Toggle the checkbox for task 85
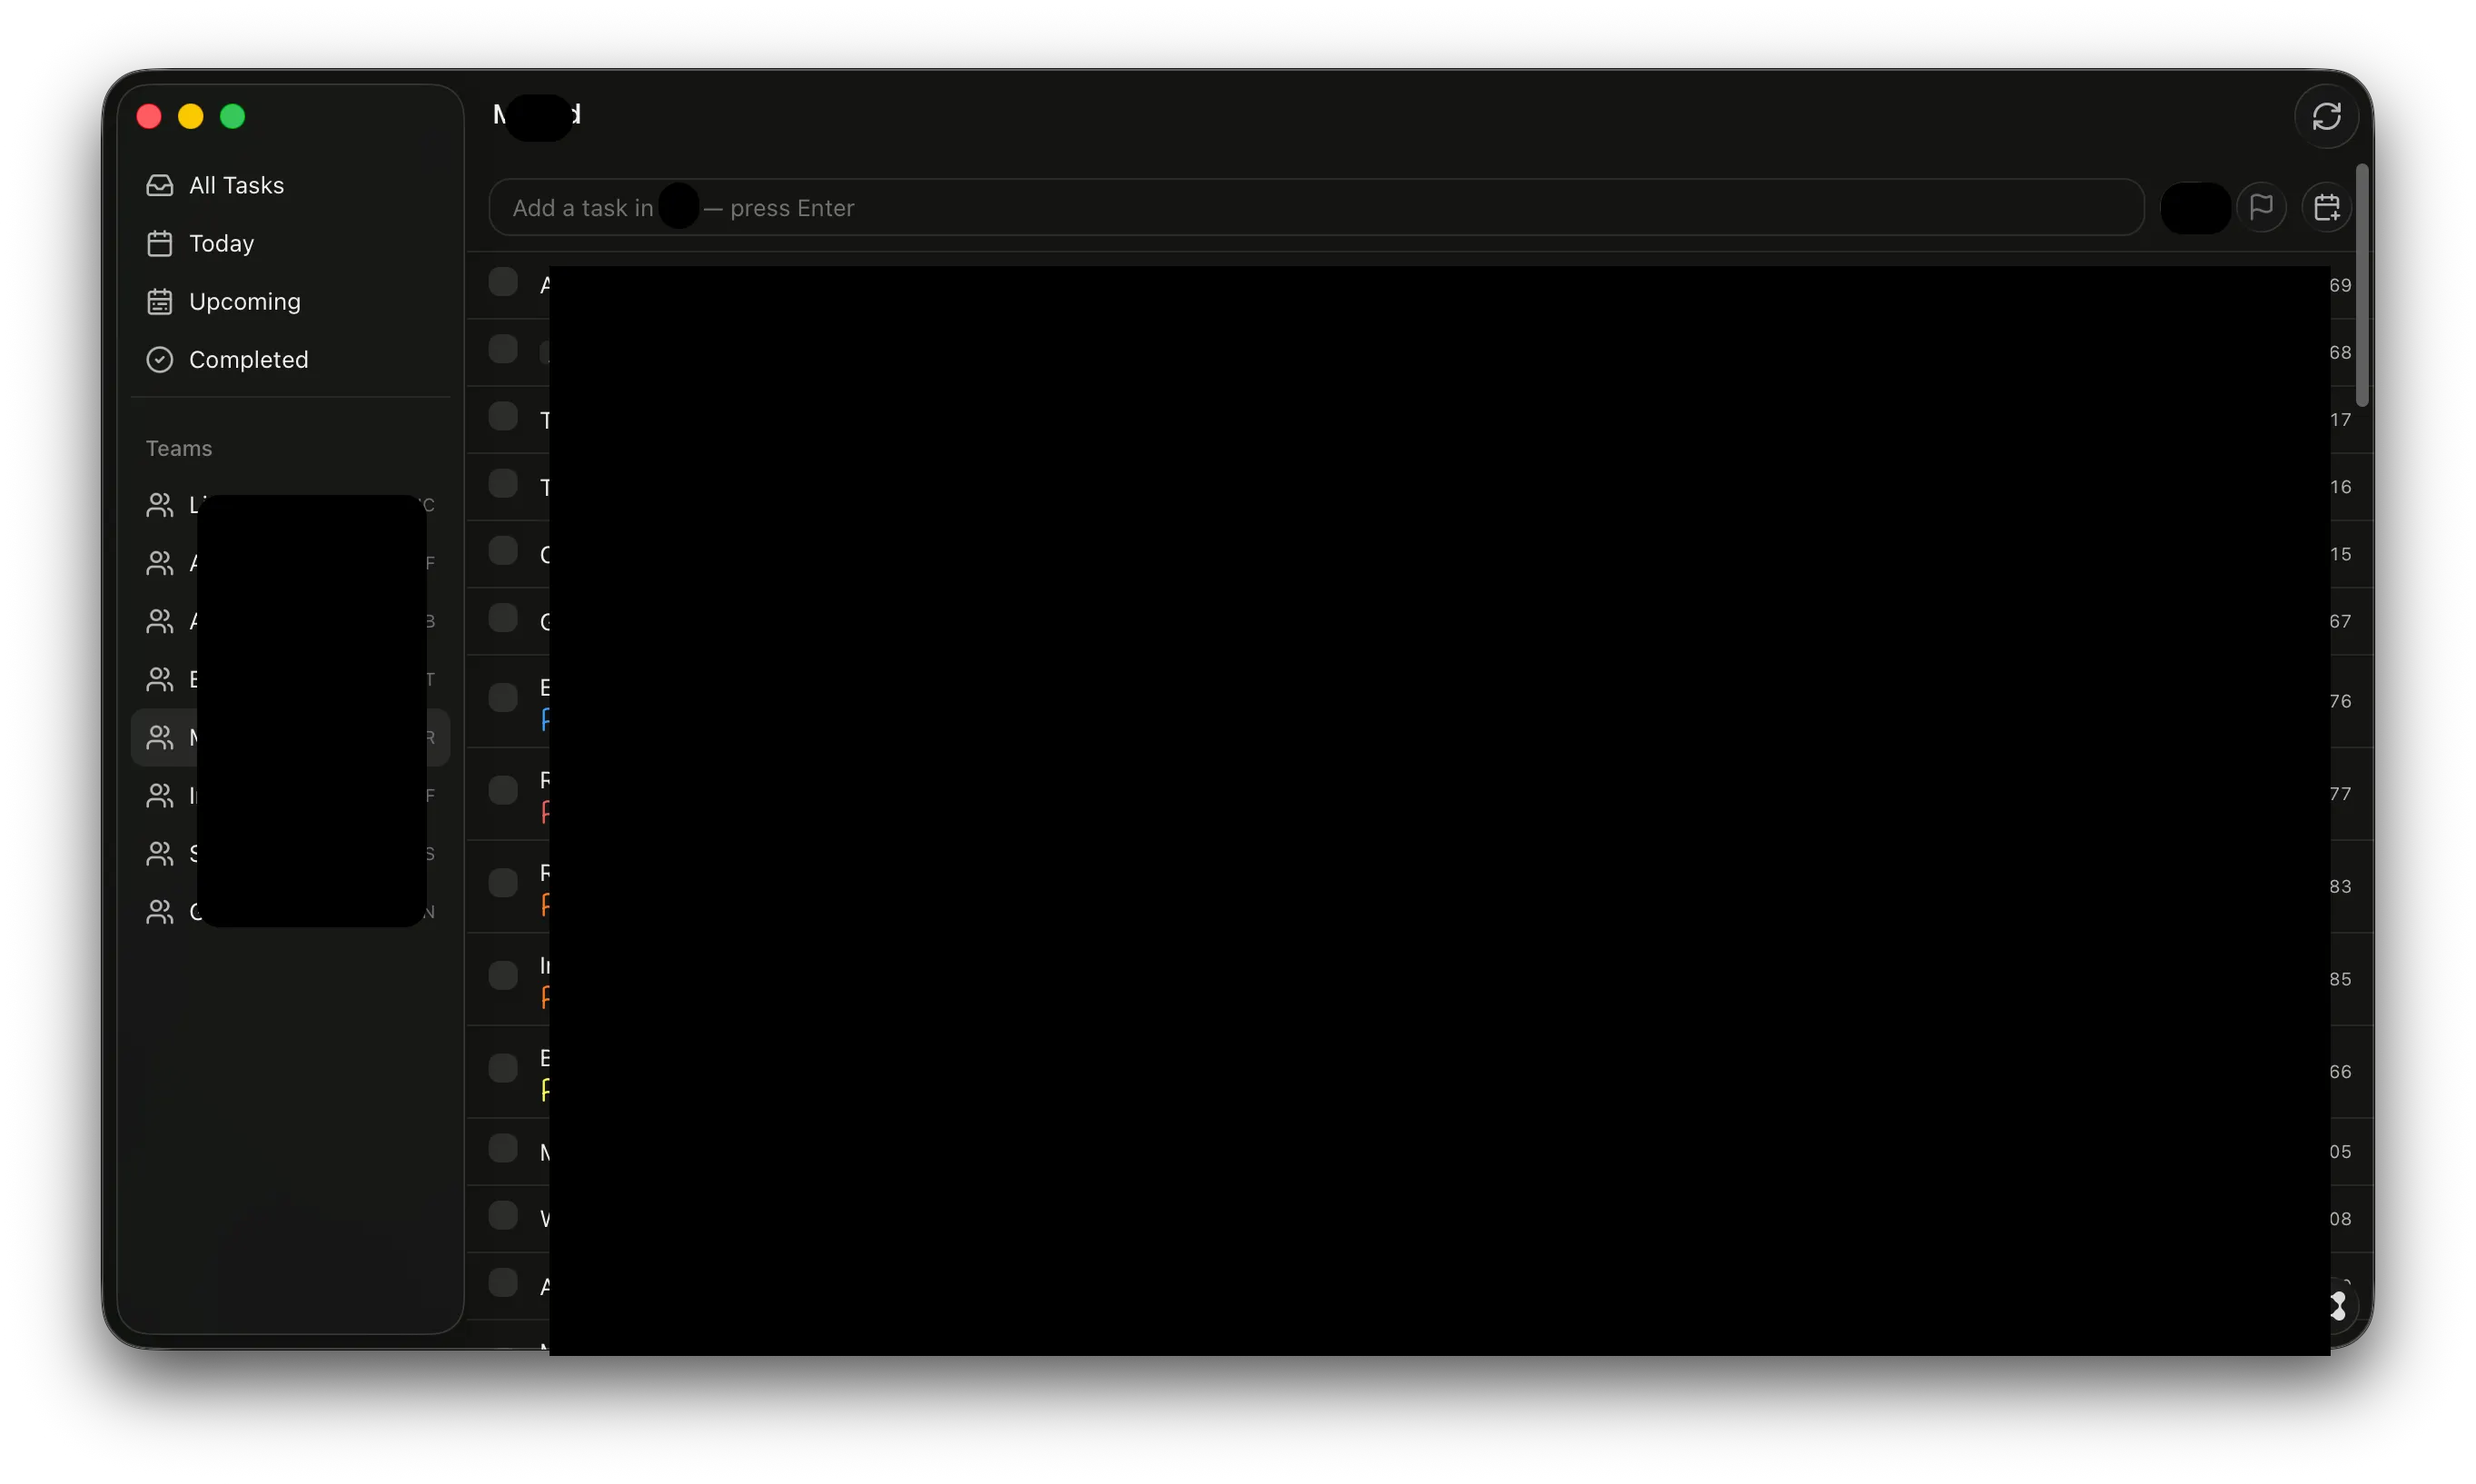This screenshot has height=1484, width=2476. [x=503, y=976]
